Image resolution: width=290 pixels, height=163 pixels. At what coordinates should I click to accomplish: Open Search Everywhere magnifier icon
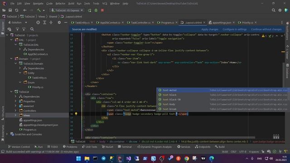[x=273, y=10]
